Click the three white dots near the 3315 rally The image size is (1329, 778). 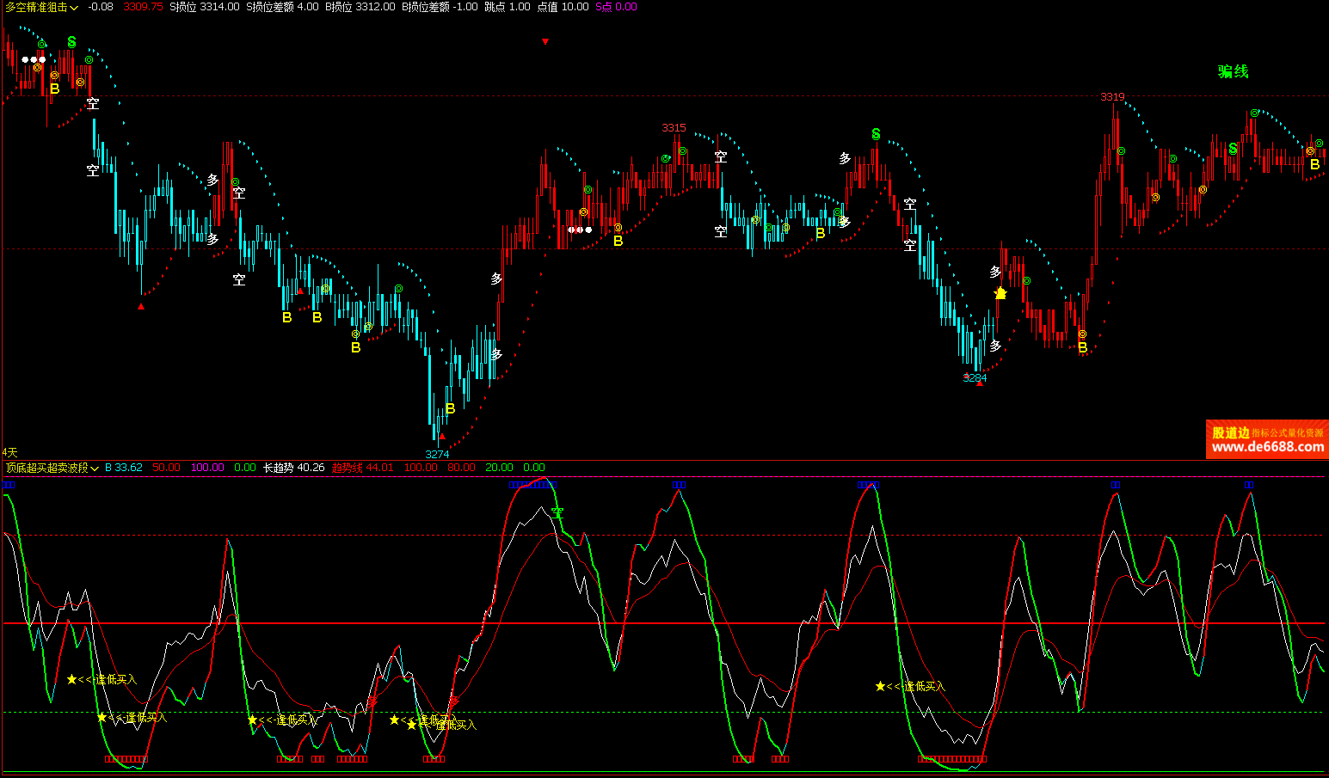pos(580,230)
